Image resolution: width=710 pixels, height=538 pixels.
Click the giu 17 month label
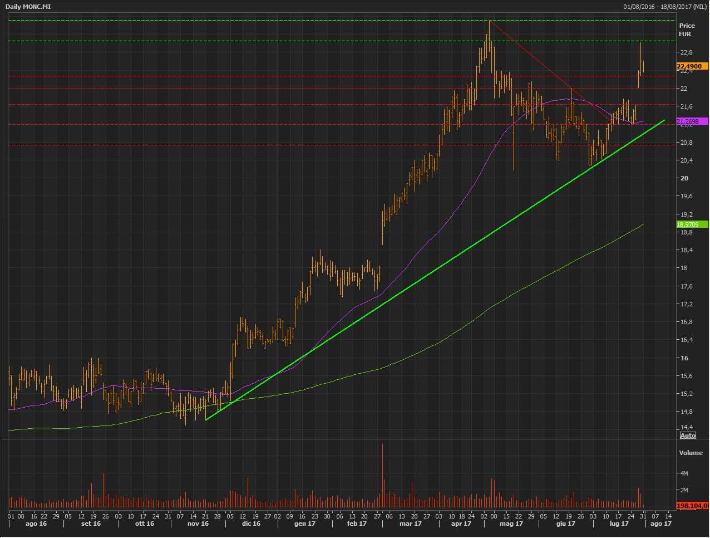tap(565, 524)
